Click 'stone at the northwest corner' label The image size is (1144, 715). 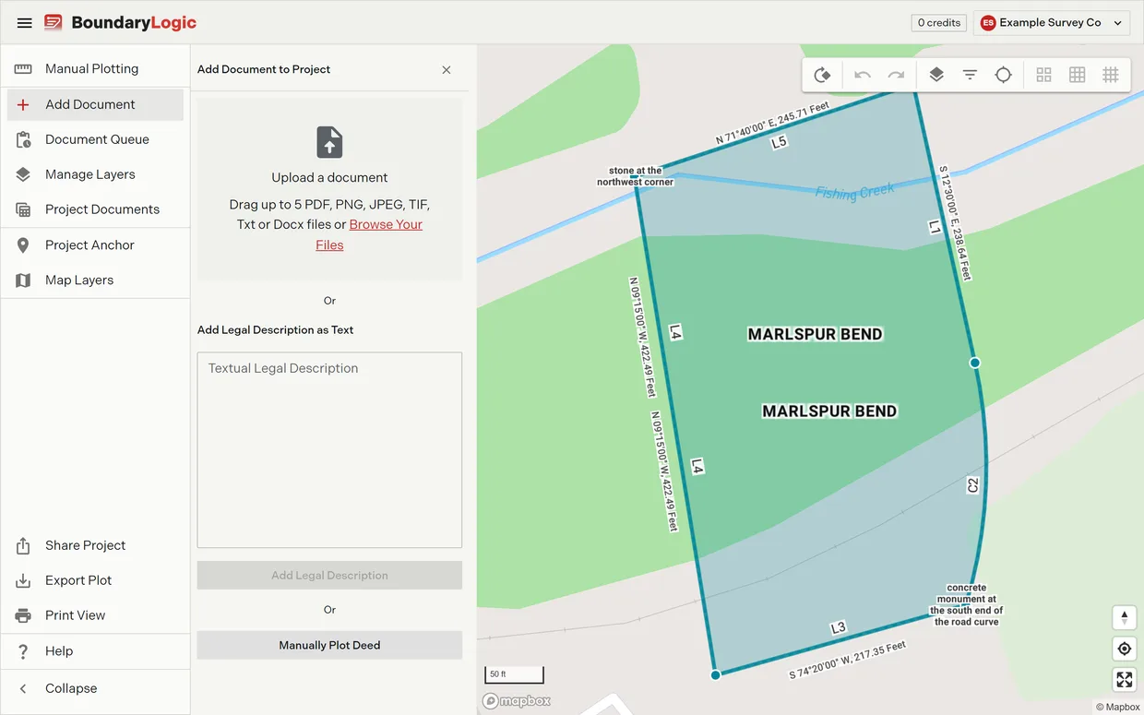pyautogui.click(x=636, y=176)
